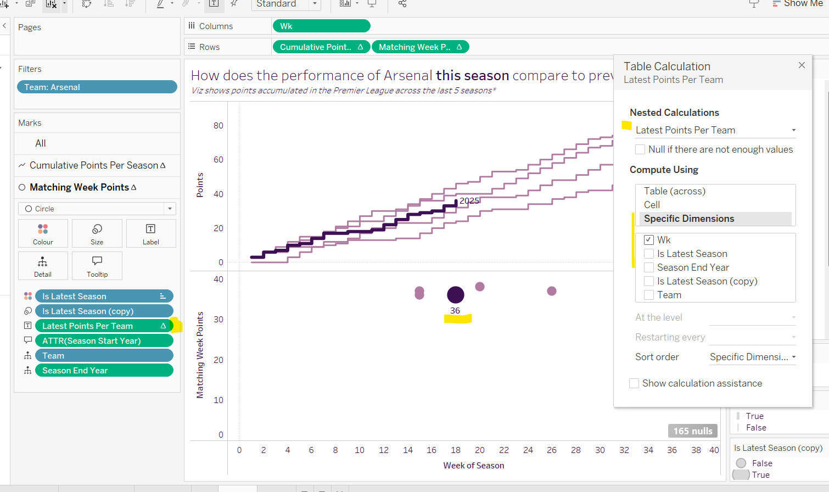Screen dimensions: 829x492
Task: Click label icon beside Latest Points Per Team
Action: (x=28, y=326)
